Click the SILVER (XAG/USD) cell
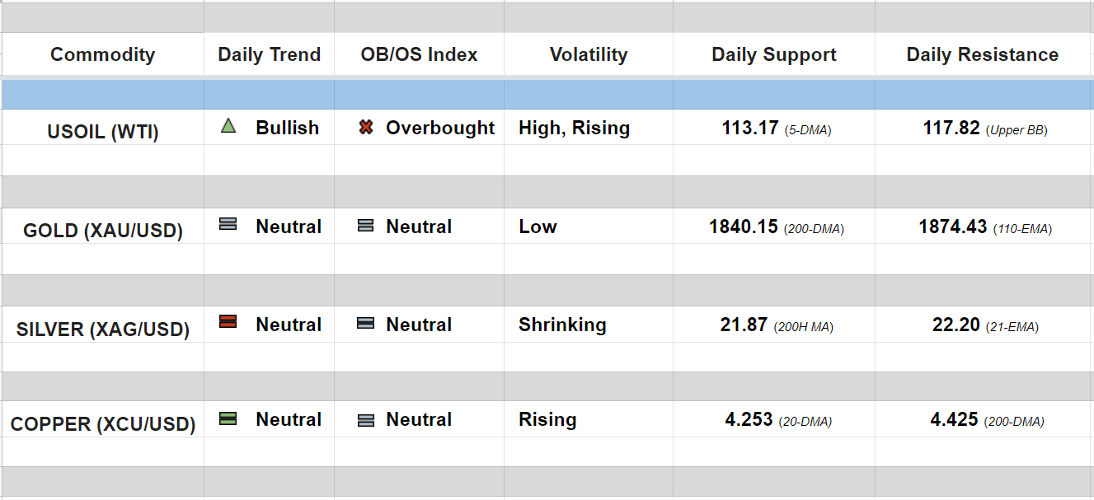The image size is (1094, 500). point(102,329)
